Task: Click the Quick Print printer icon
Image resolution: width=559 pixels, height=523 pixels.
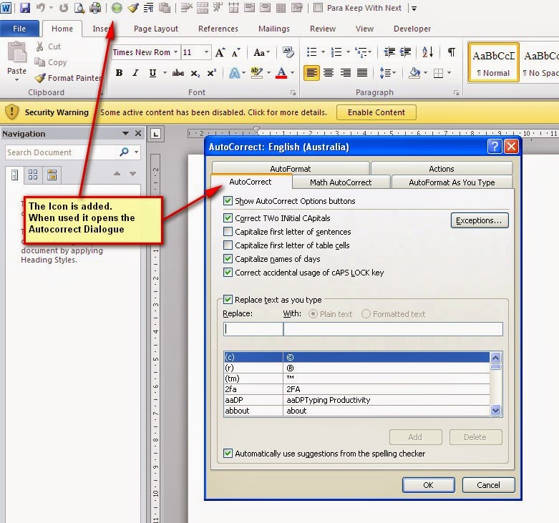Action: tap(95, 8)
